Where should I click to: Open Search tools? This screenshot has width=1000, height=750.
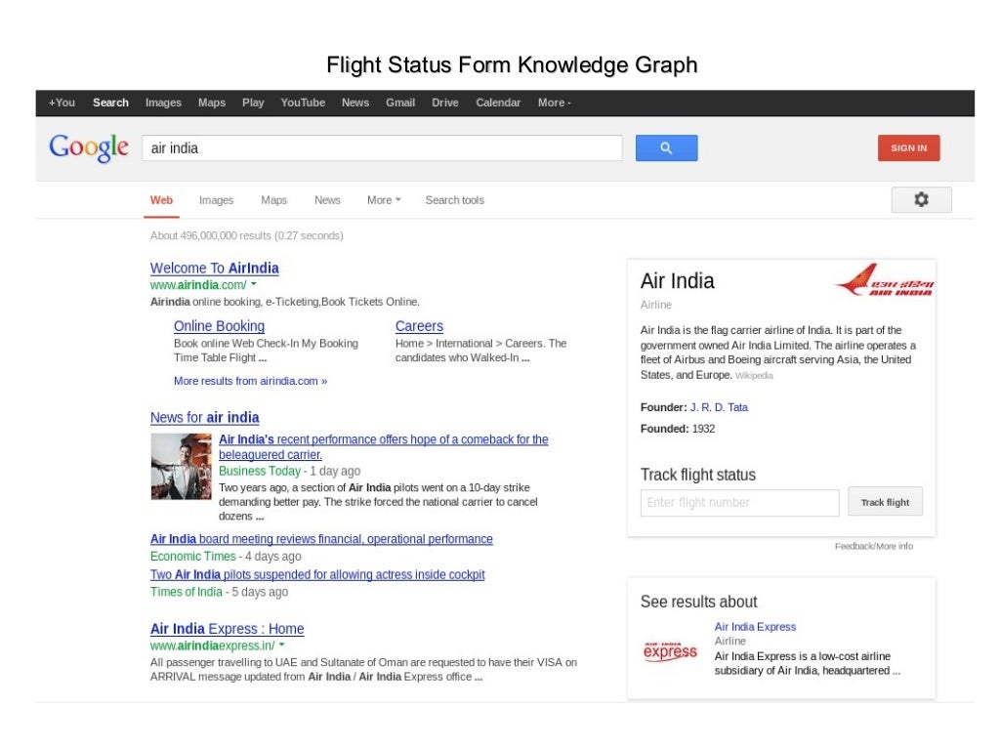(x=455, y=200)
